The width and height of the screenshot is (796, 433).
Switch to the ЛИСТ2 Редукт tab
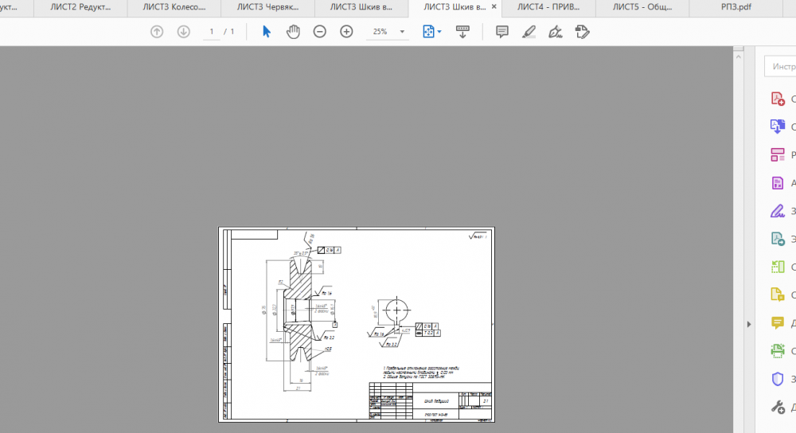tap(80, 7)
